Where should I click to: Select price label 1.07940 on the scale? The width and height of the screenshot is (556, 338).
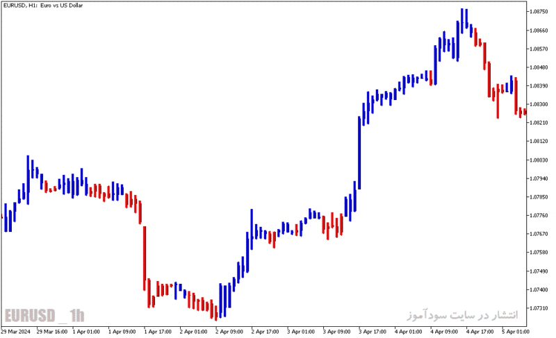[539, 178]
